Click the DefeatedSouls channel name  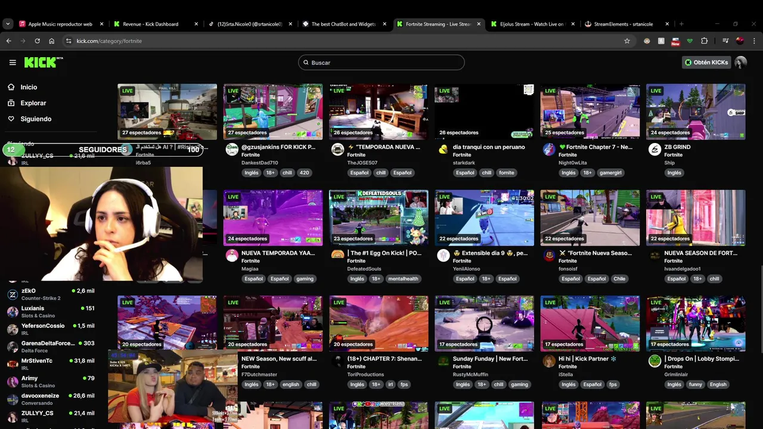(364, 269)
